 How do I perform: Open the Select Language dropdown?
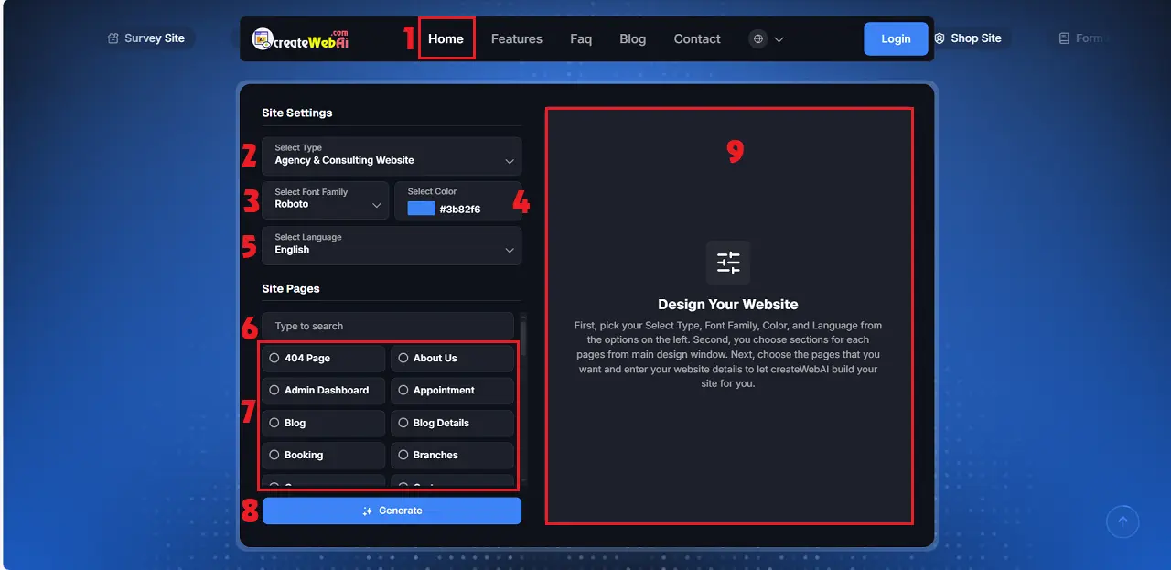click(x=392, y=245)
